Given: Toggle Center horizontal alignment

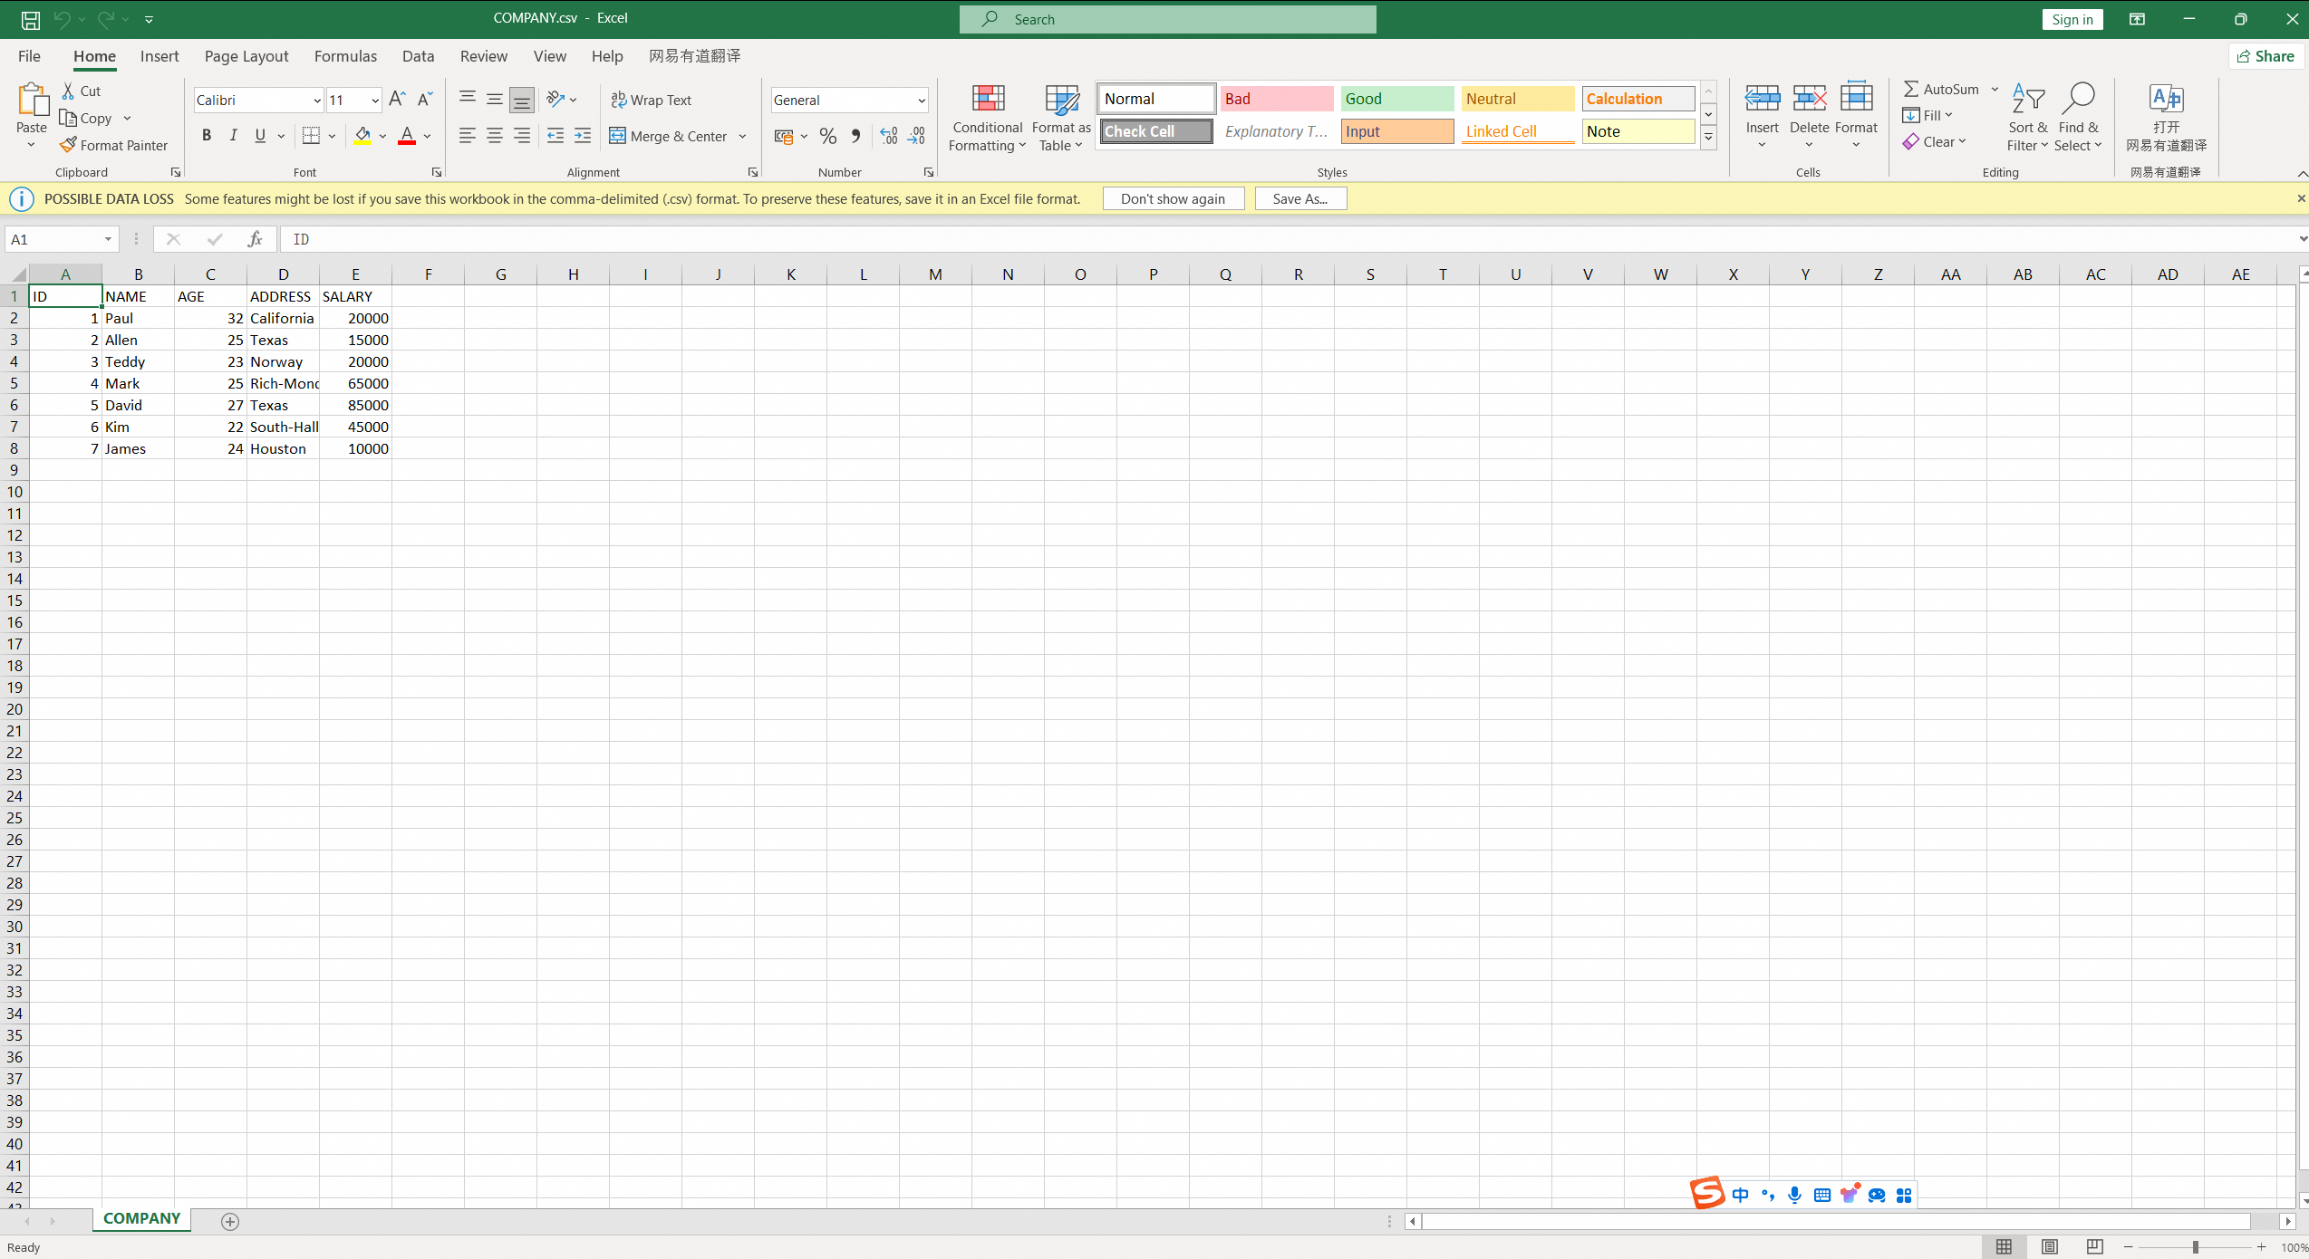Looking at the screenshot, I should pos(495,135).
